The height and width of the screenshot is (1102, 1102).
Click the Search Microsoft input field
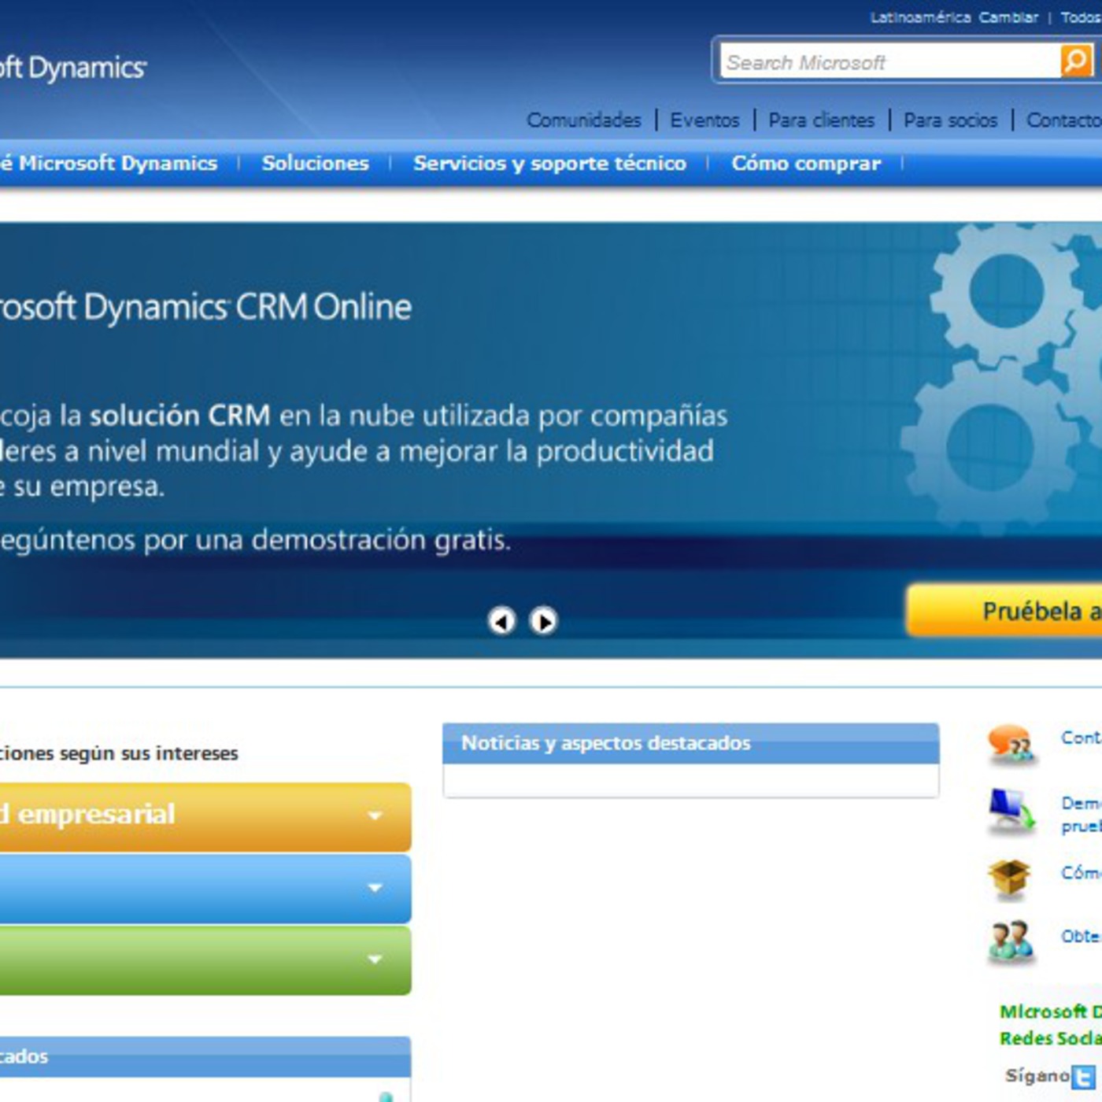pos(890,61)
